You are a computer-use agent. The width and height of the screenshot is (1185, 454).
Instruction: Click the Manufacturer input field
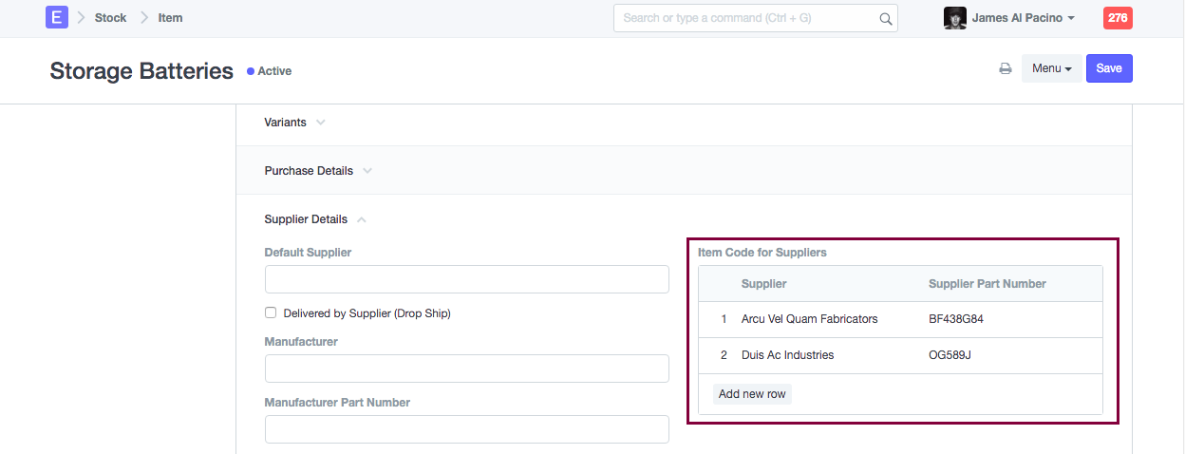[466, 369]
